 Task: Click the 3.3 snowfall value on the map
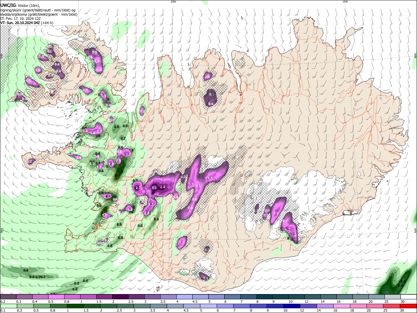pyautogui.click(x=154, y=188)
